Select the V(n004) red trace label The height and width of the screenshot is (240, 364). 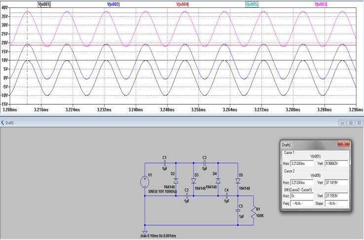[x=182, y=4]
